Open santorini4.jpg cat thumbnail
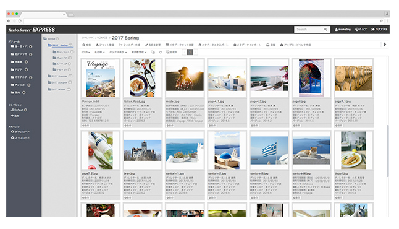Image resolution: width=399 pixels, height=229 pixels. pyautogui.click(x=311, y=150)
